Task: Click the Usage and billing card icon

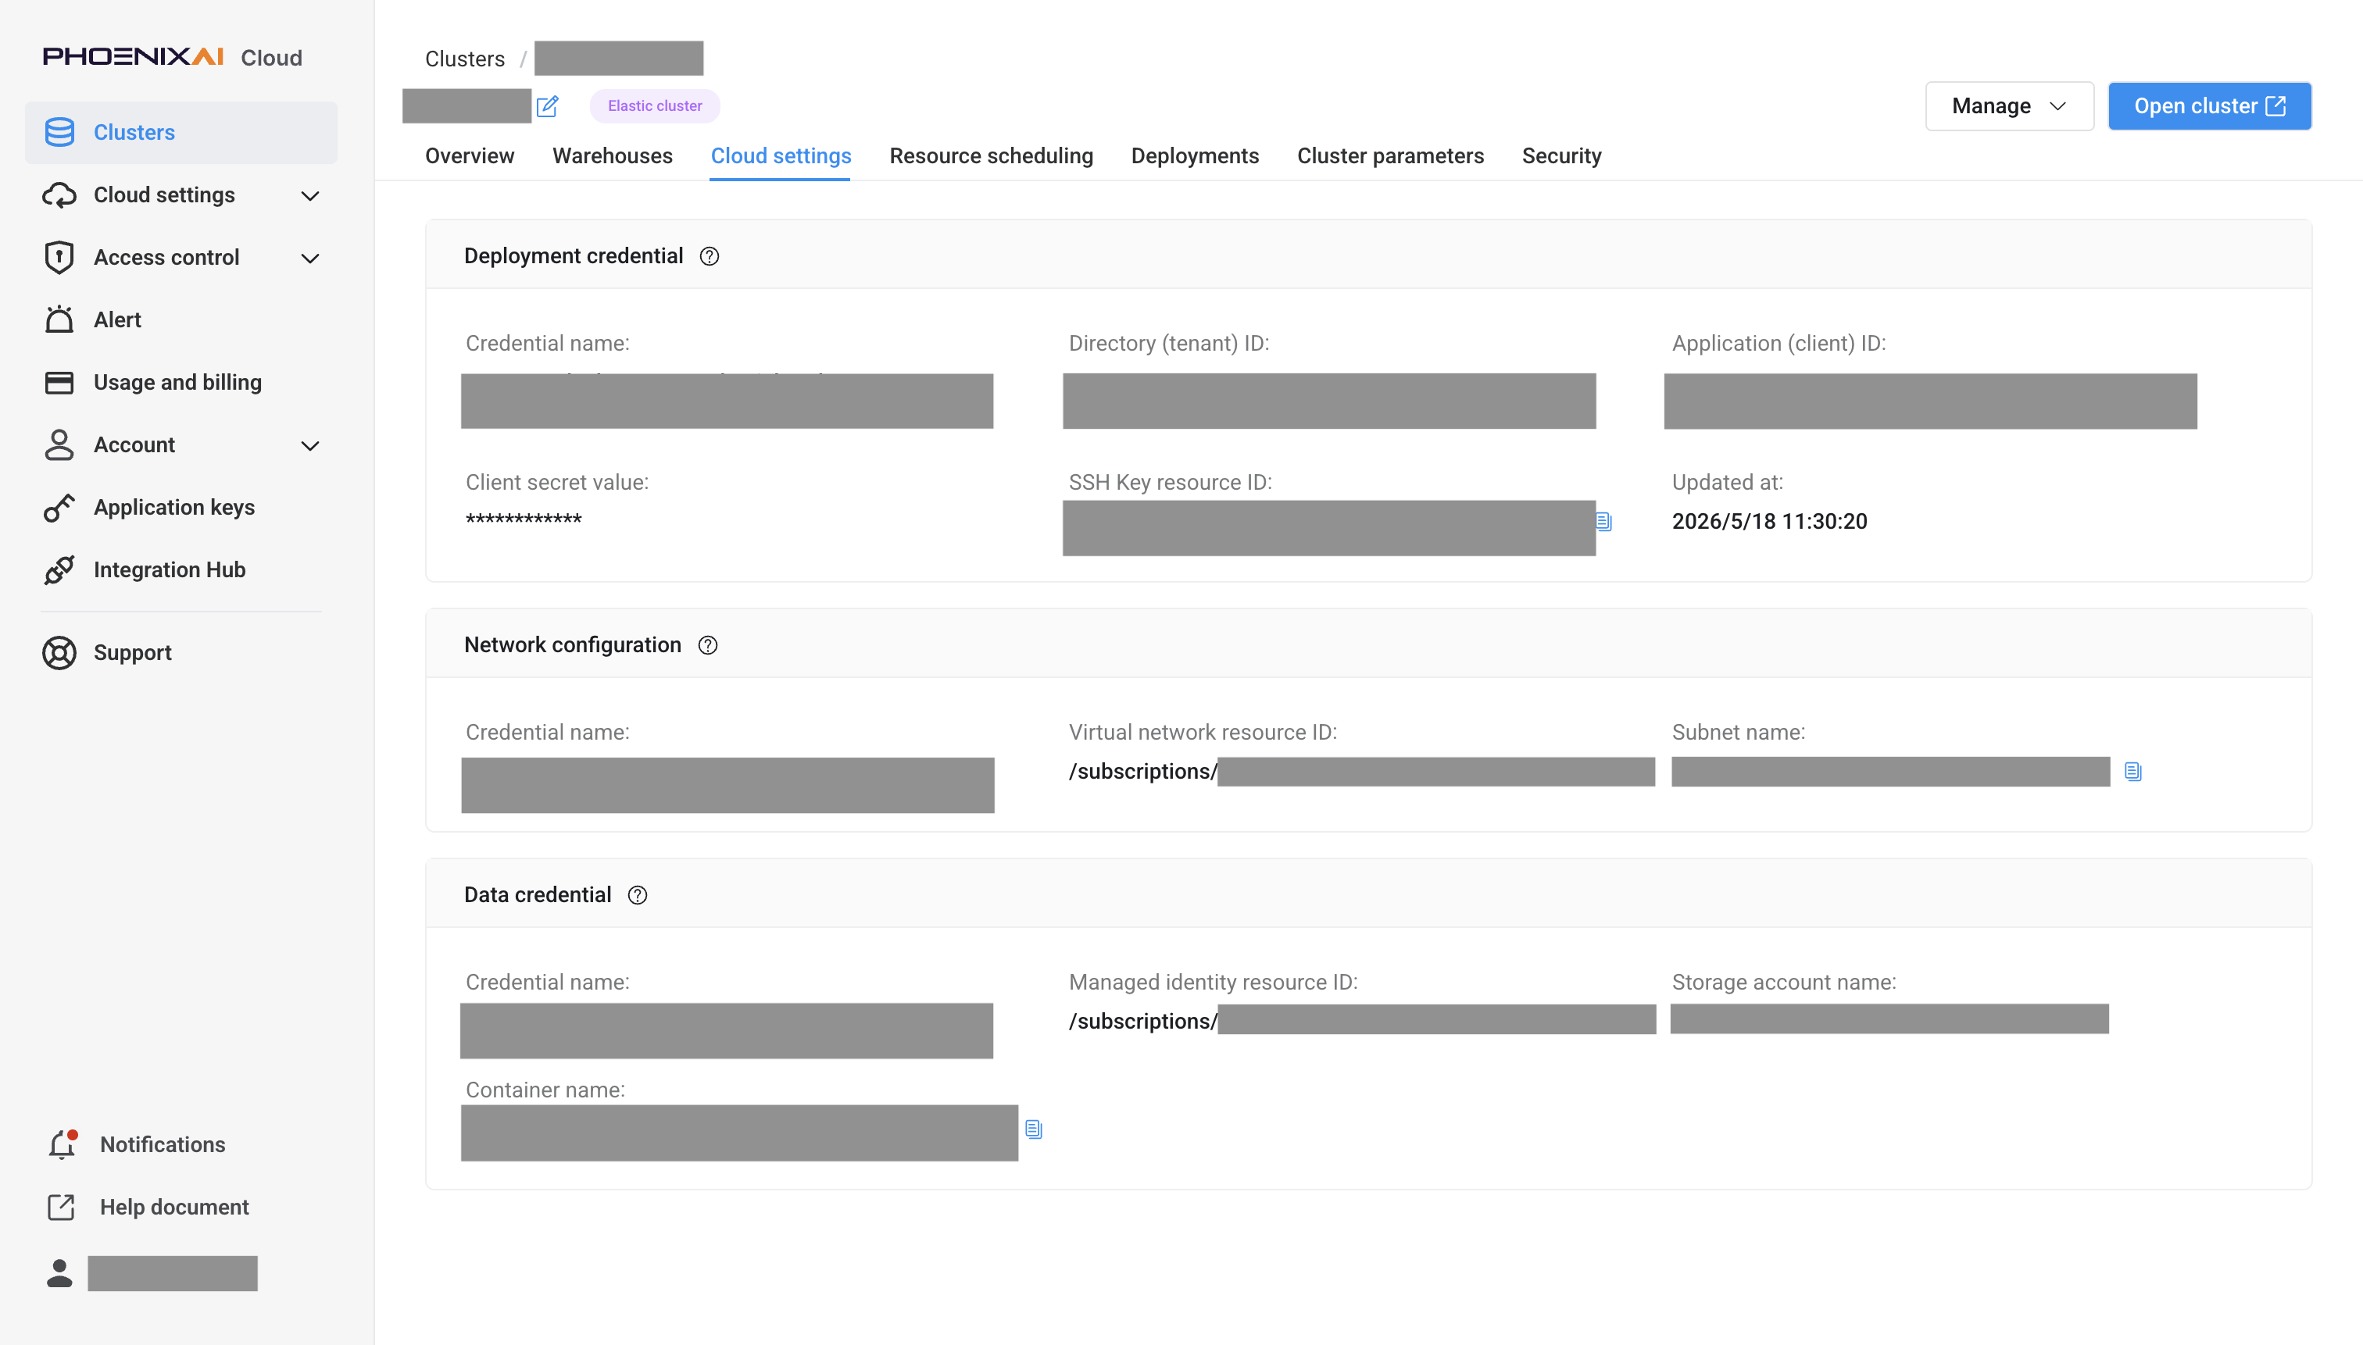Action: 59,383
